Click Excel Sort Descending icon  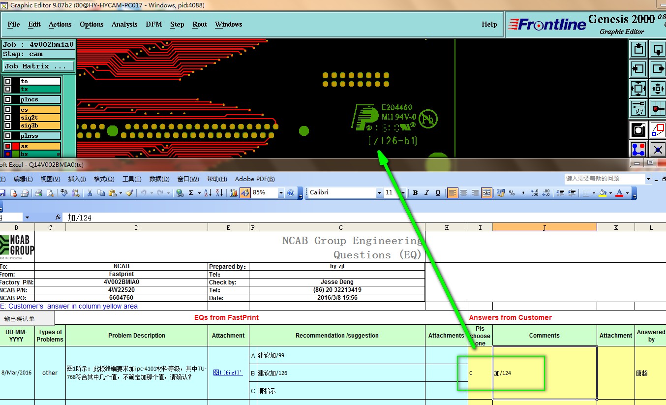[219, 193]
